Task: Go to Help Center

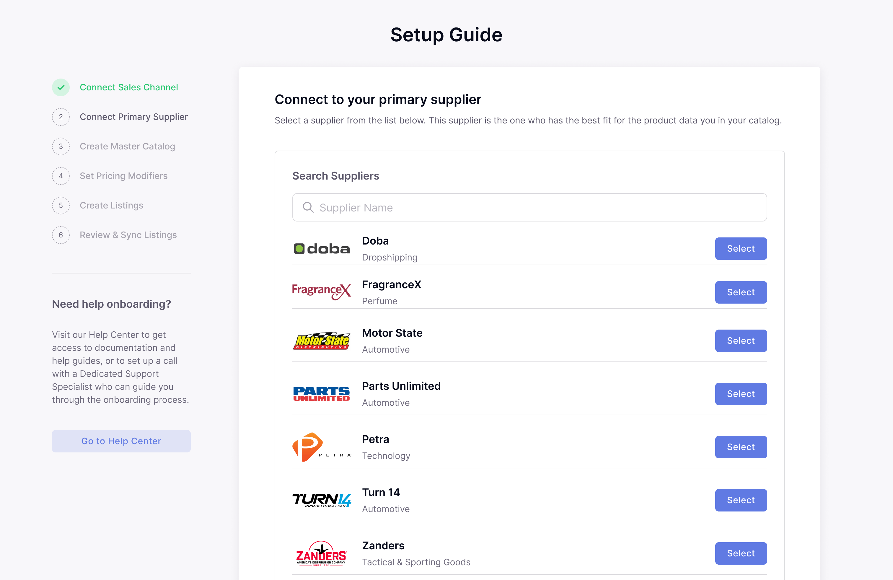Action: click(x=121, y=441)
